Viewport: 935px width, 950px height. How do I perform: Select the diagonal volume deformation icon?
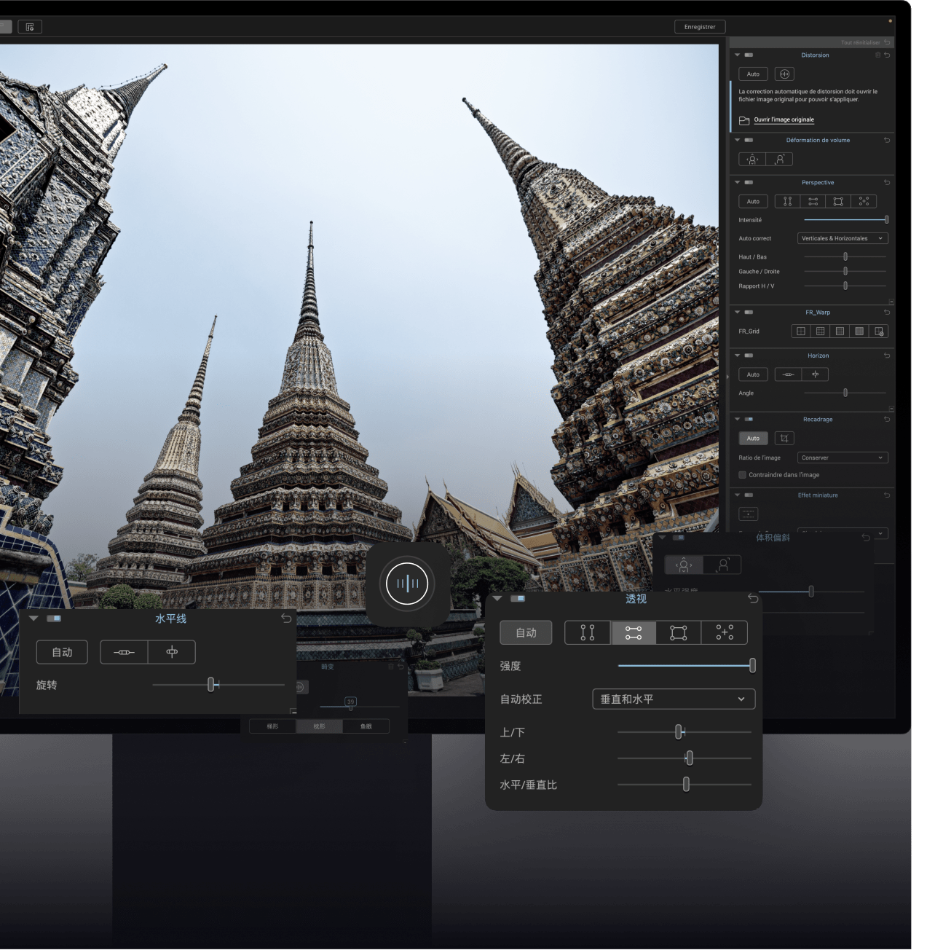click(779, 160)
